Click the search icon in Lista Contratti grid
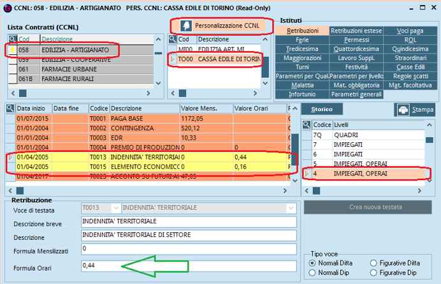This screenshot has height=284, width=441. (12, 39)
